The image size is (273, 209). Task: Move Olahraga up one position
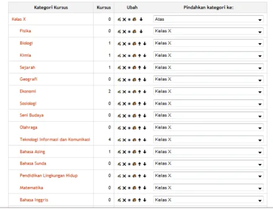[139, 128]
